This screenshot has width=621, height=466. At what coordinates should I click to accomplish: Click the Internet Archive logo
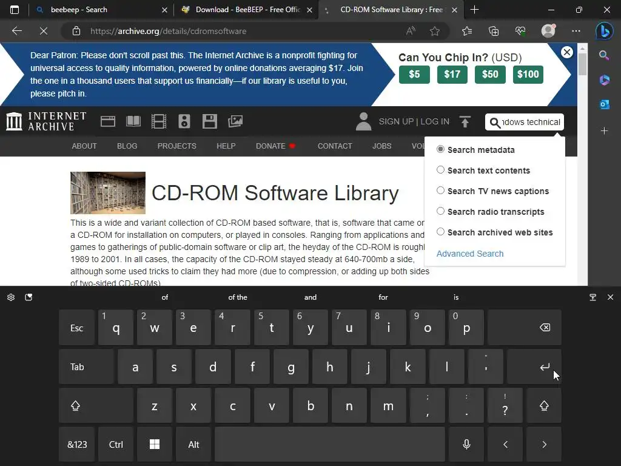[x=46, y=121]
